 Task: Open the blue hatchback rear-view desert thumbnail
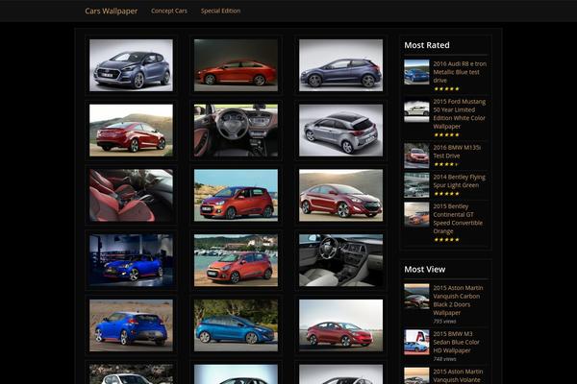(x=131, y=325)
